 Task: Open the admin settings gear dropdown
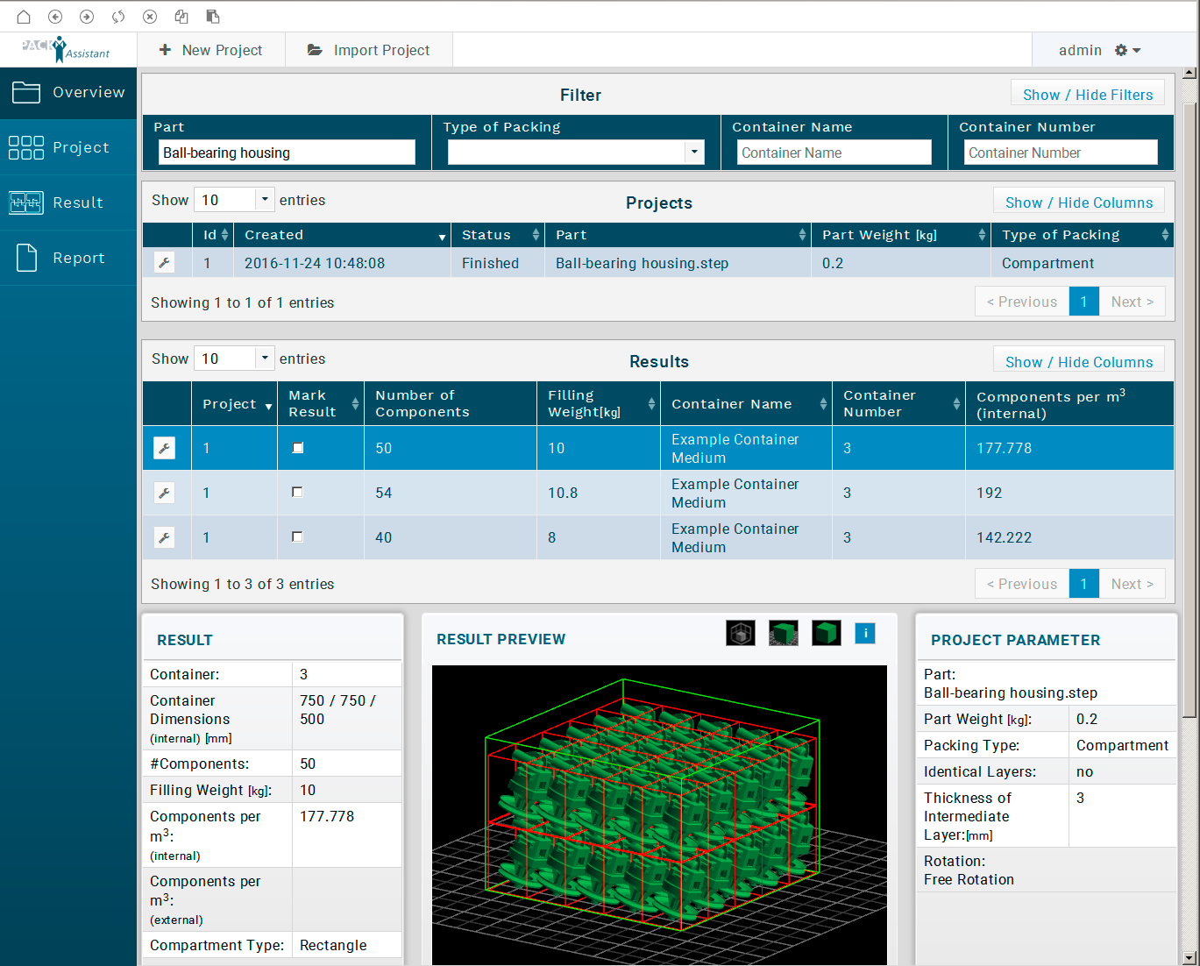[1126, 50]
